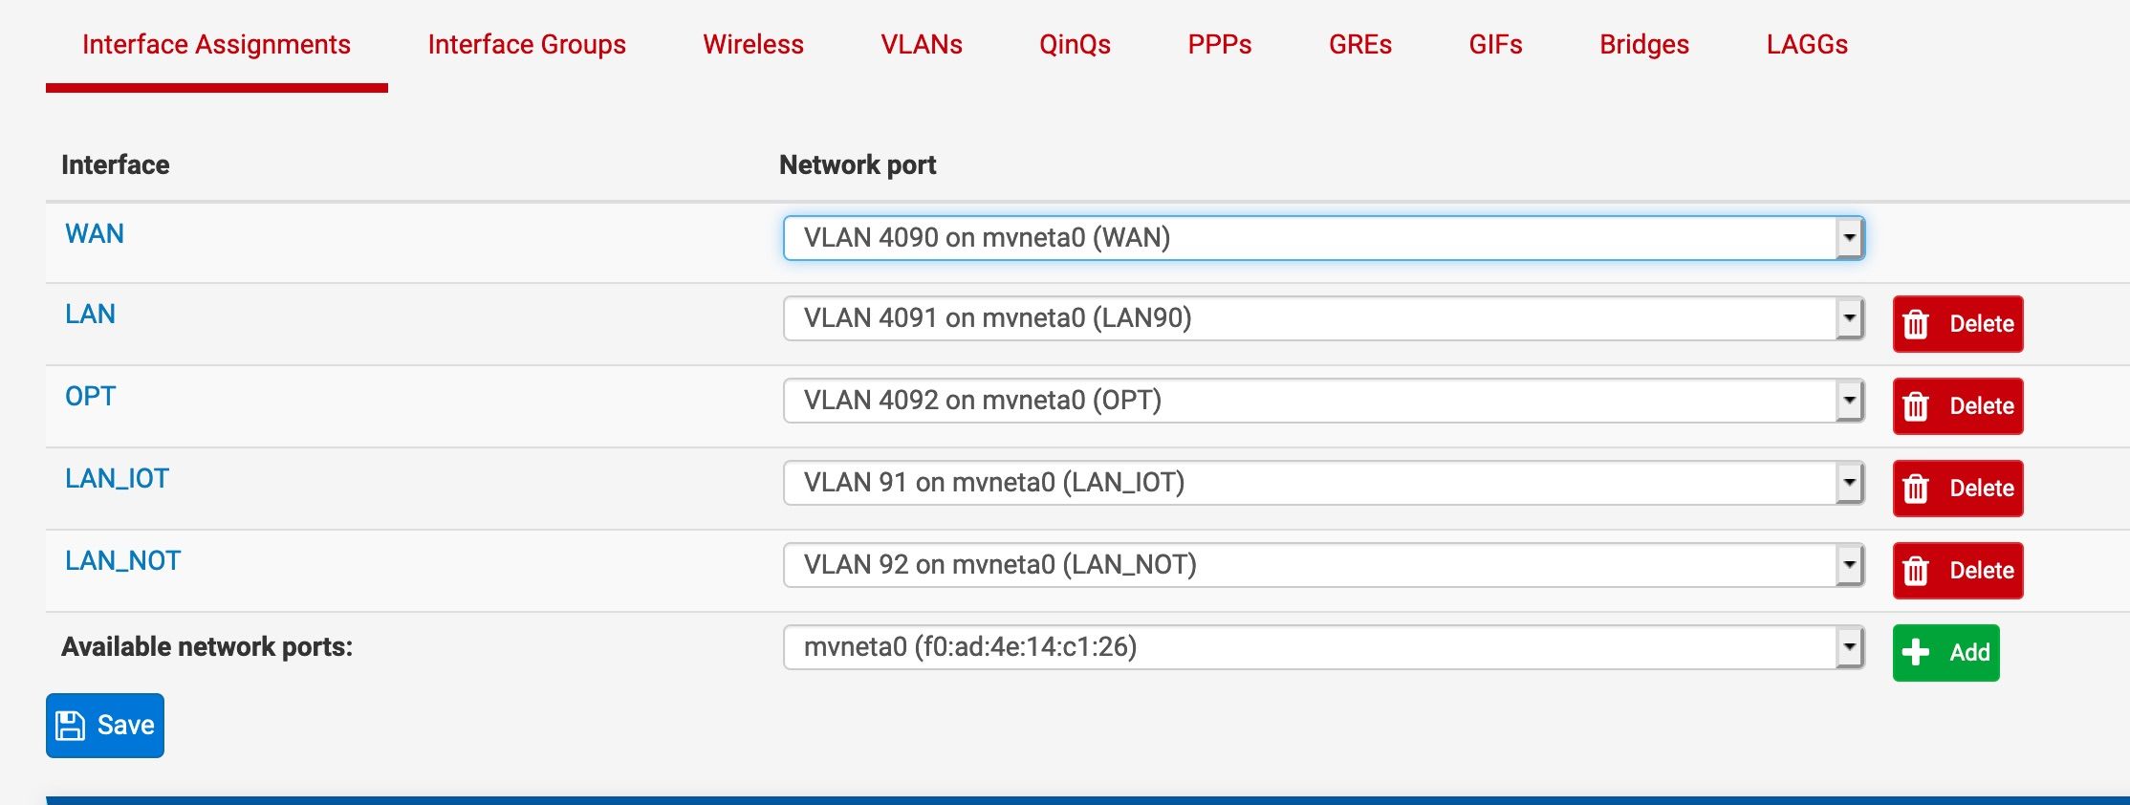Open the Wireless tab
Viewport: 2130px width, 805px height.
(753, 45)
